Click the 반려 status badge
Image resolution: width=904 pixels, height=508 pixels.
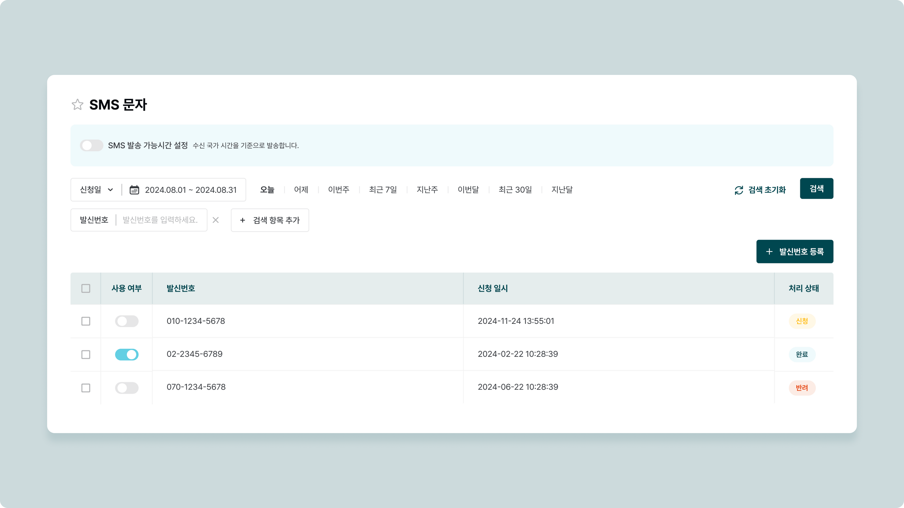pos(802,388)
